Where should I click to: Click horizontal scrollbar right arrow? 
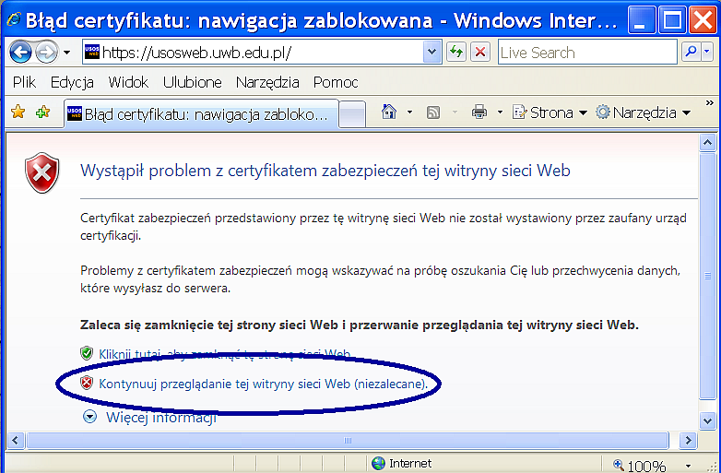(x=688, y=441)
